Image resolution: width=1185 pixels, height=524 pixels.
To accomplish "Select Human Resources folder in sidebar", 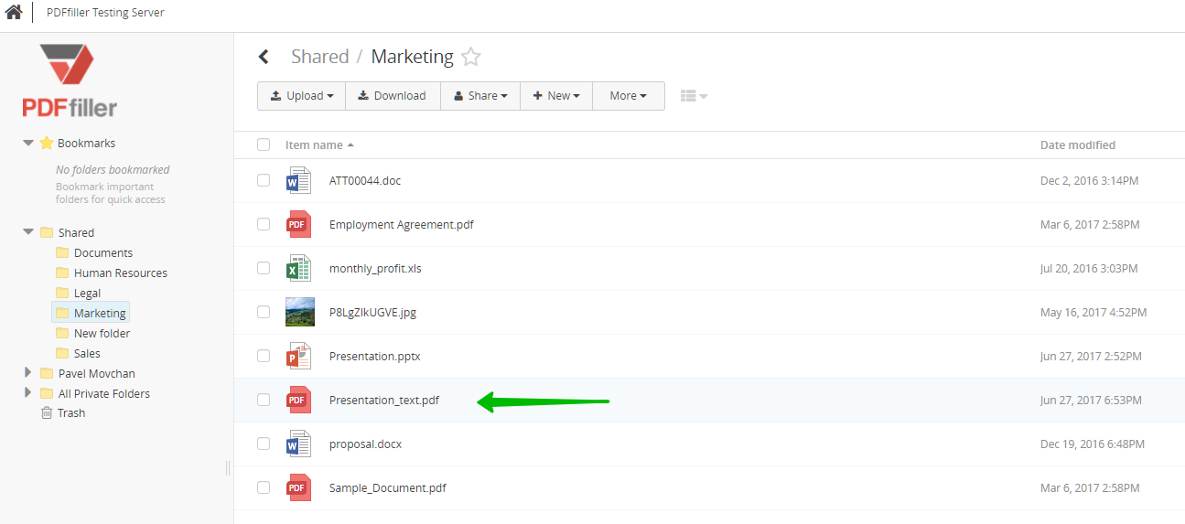I will (x=120, y=273).
